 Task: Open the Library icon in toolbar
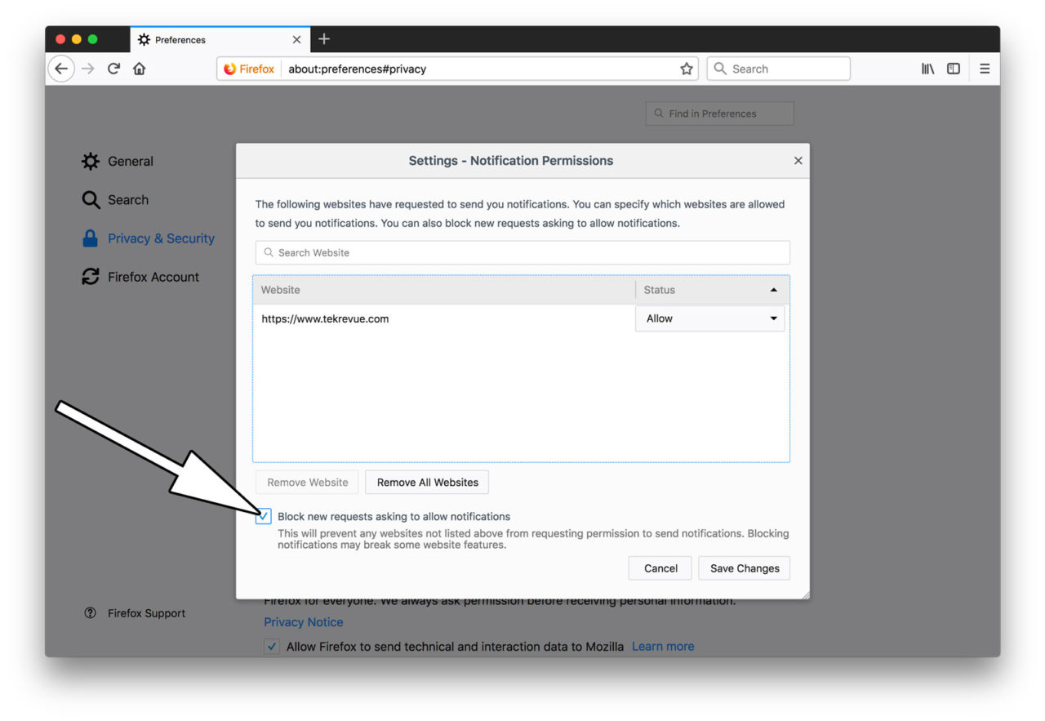pyautogui.click(x=927, y=69)
